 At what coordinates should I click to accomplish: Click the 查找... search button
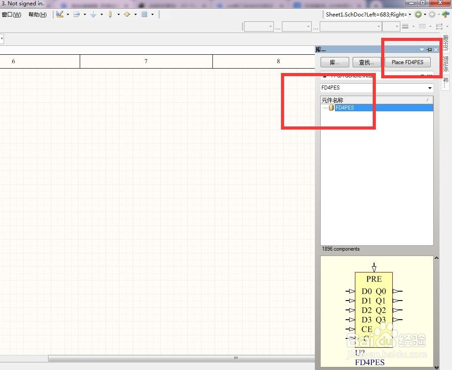[x=366, y=62]
